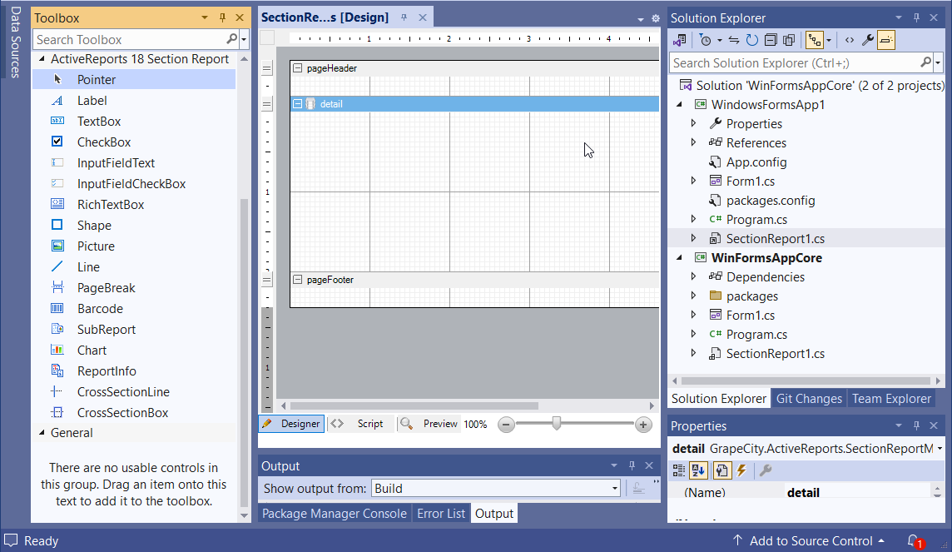The height and width of the screenshot is (552, 952).
Task: Choose the Pointer tool in Toolbox
Action: (134, 80)
